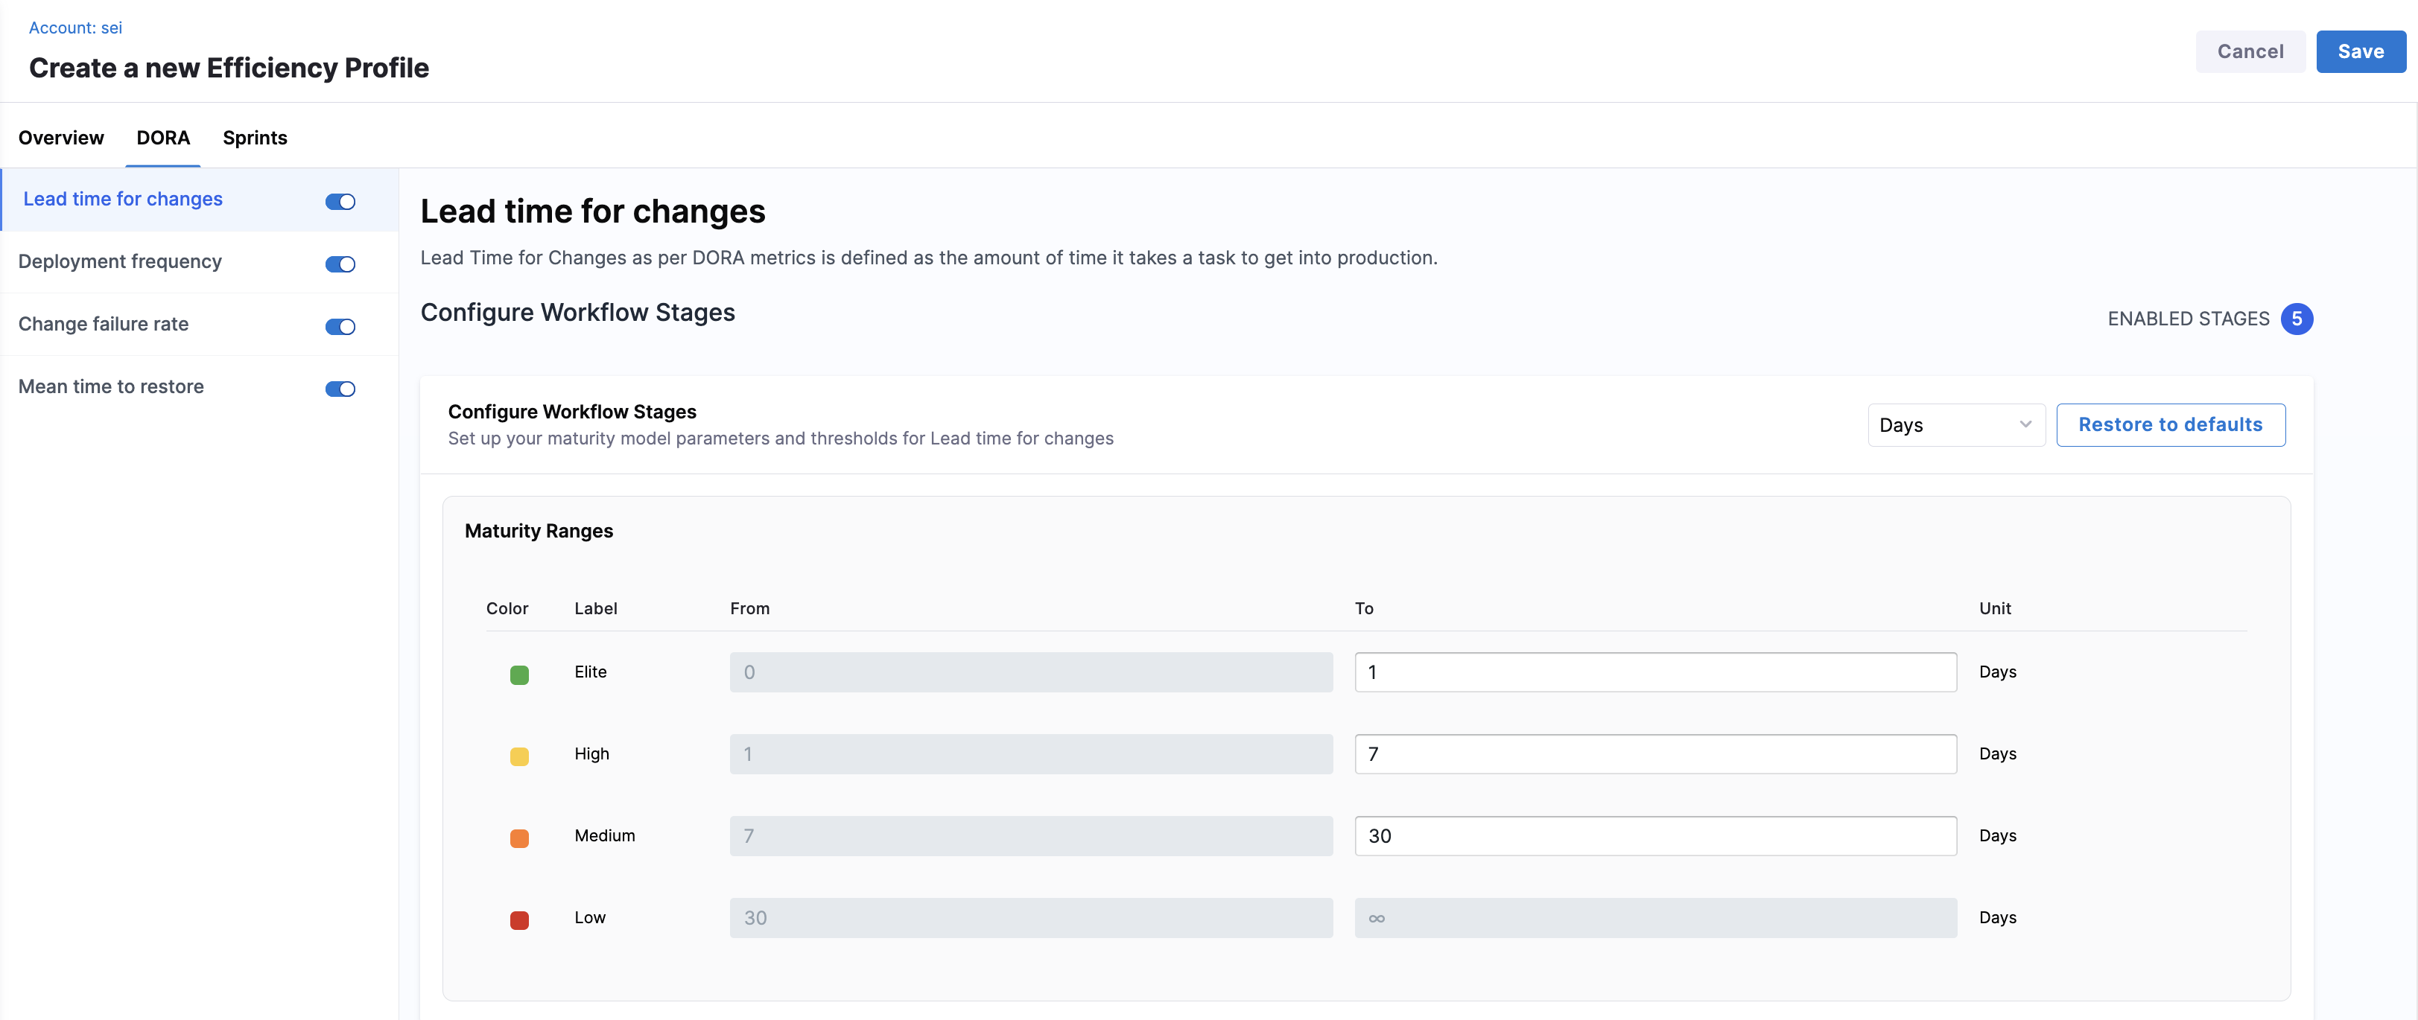The height and width of the screenshot is (1020, 2418).
Task: Disable the Deployment frequency switch
Action: [340, 264]
